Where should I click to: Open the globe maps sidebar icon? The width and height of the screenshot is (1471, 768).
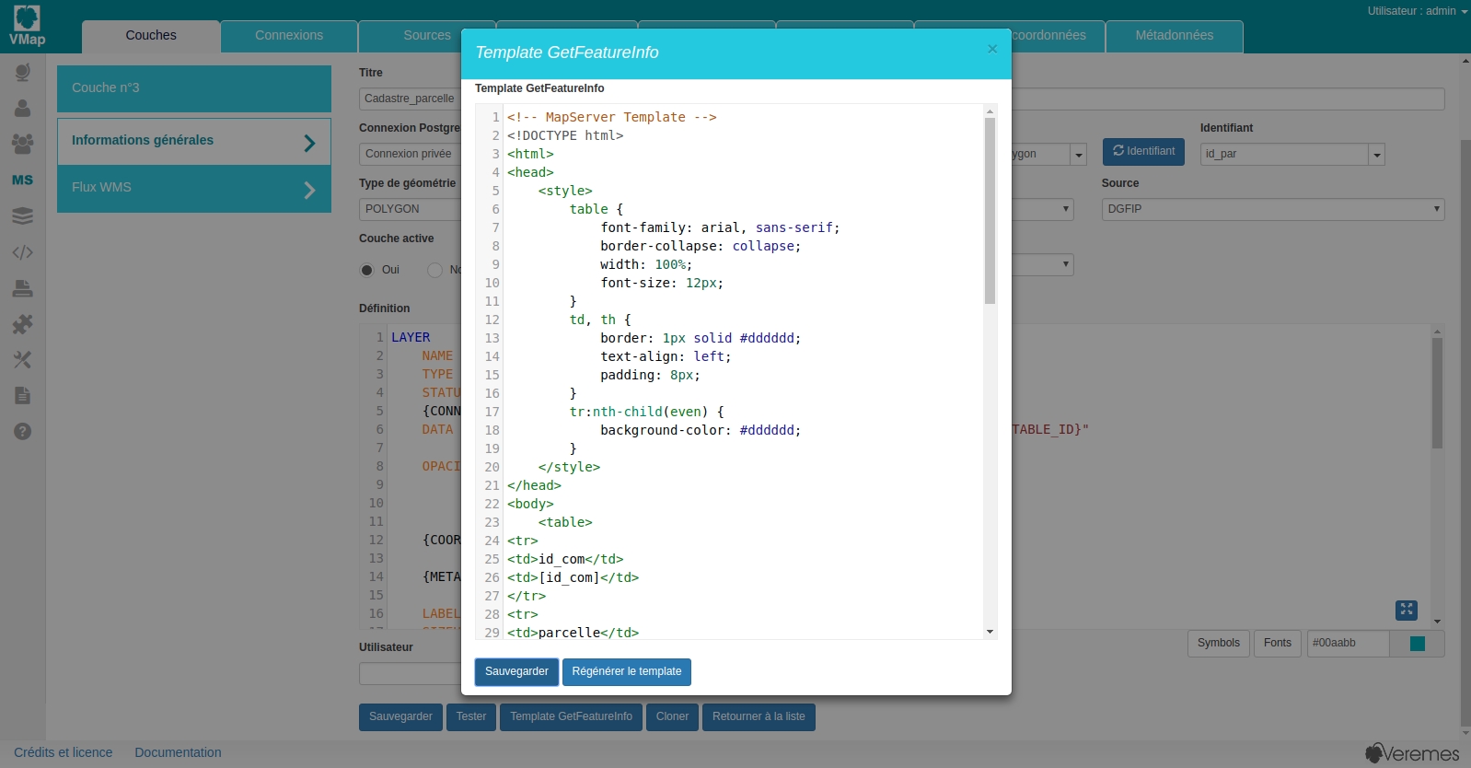pos(23,72)
